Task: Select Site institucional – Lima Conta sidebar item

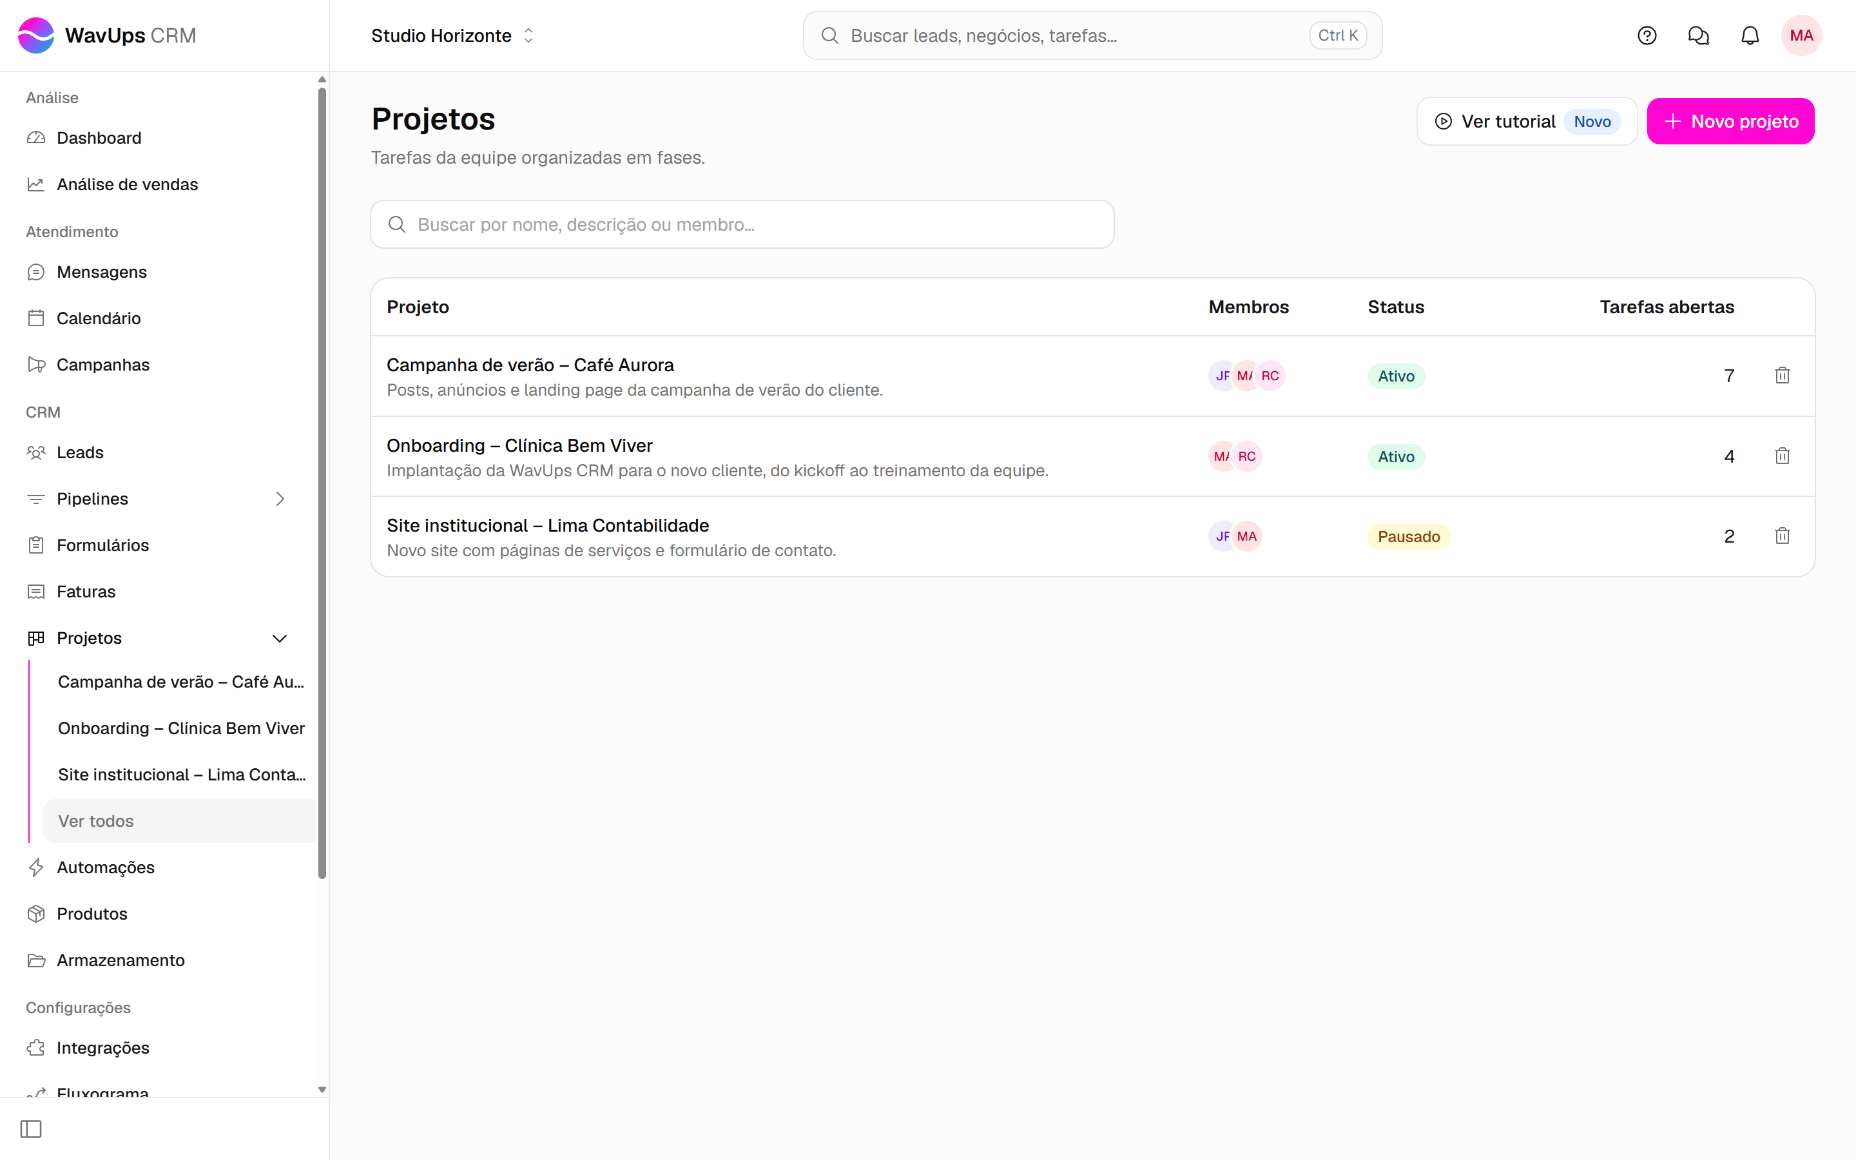Action: (x=179, y=775)
